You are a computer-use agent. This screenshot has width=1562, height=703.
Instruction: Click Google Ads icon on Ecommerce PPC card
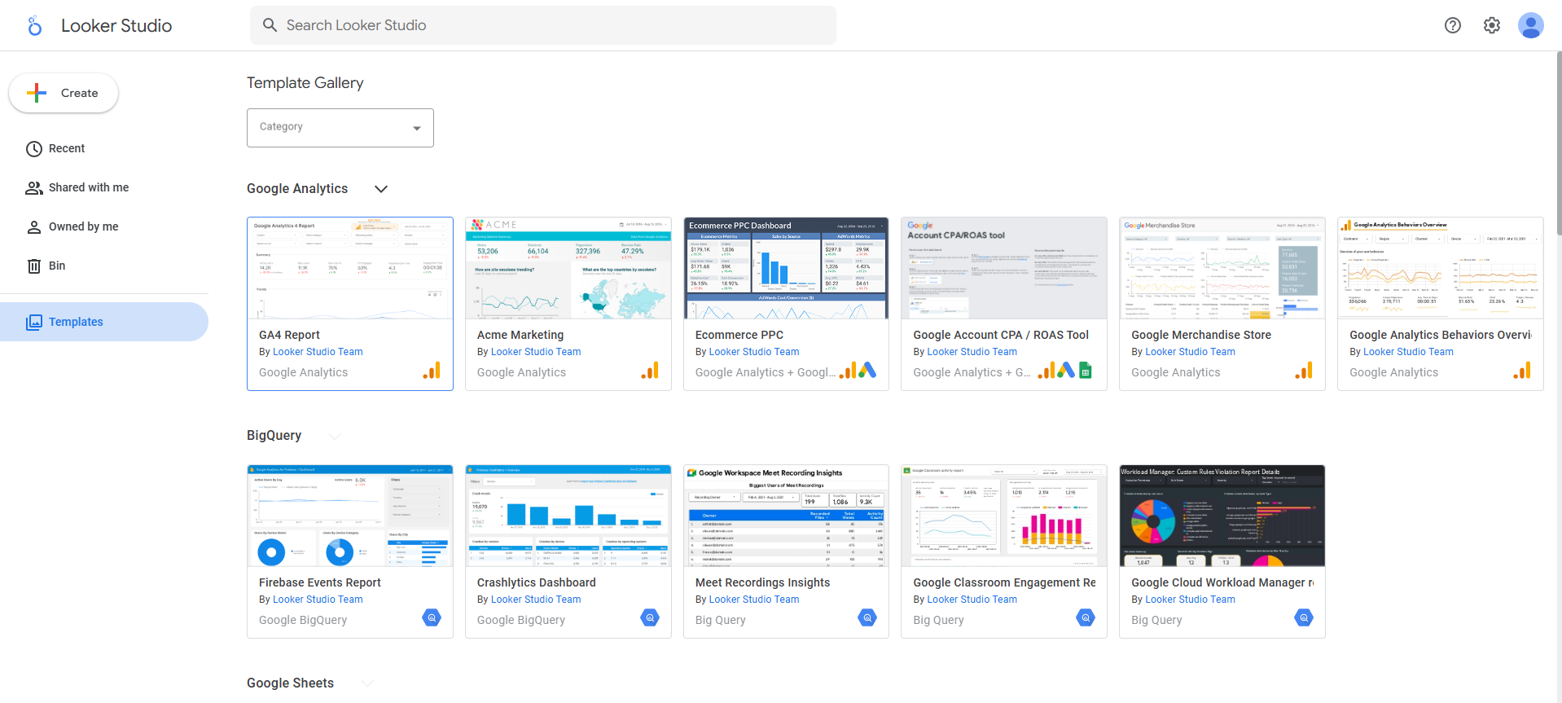867,371
